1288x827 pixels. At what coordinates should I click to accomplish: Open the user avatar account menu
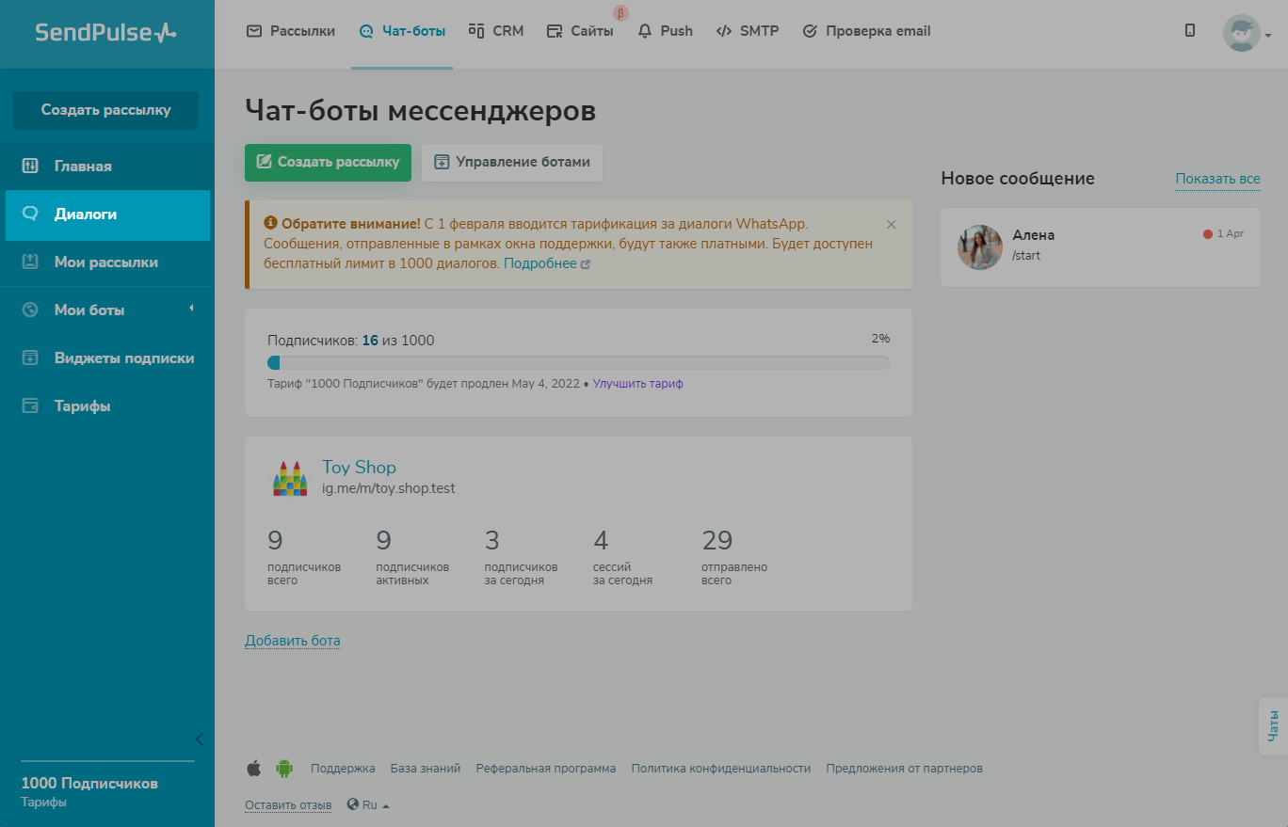point(1247,34)
